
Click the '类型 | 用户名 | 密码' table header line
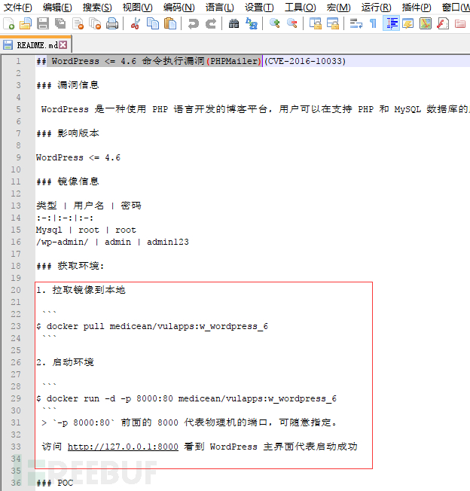(89, 206)
